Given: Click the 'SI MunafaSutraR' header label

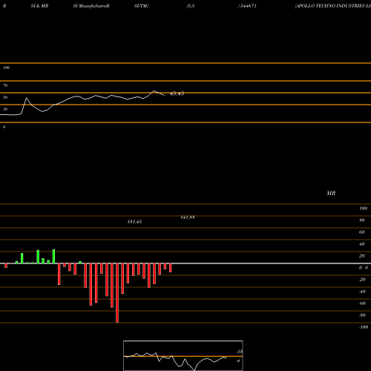Looking at the screenshot, I should pos(91,6).
